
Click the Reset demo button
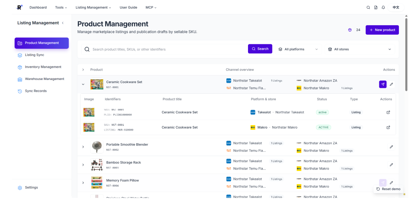(x=388, y=189)
